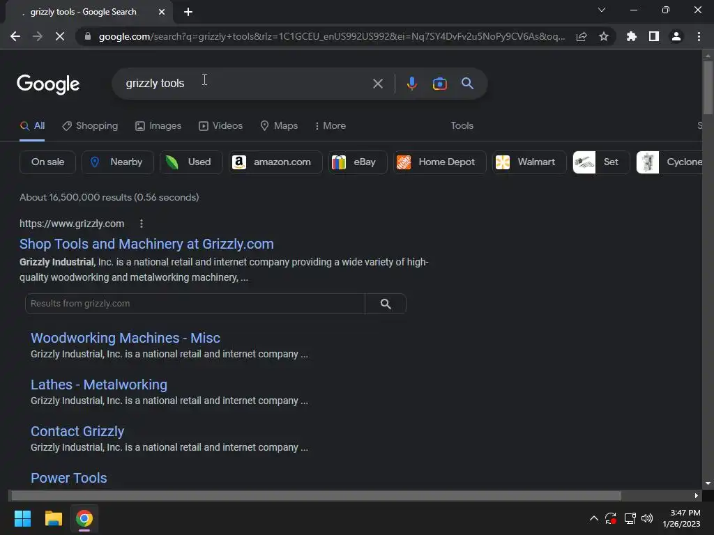Open the Extensions puzzle icon
The height and width of the screenshot is (535, 714).
pos(632,36)
